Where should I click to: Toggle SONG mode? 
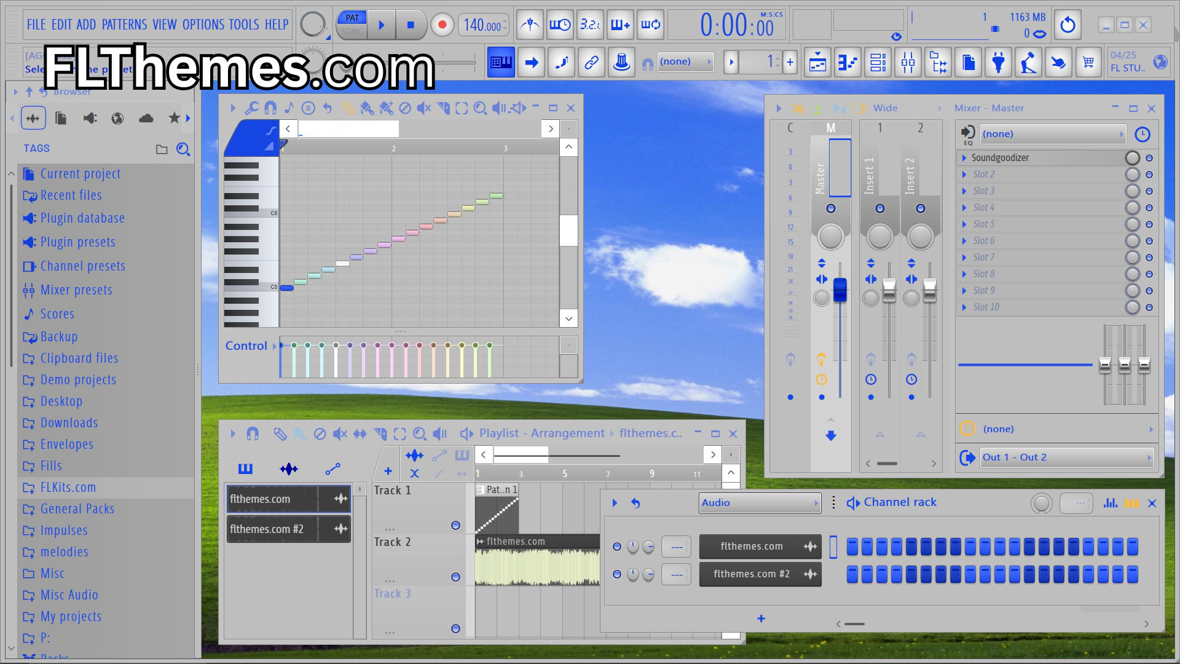coord(352,31)
